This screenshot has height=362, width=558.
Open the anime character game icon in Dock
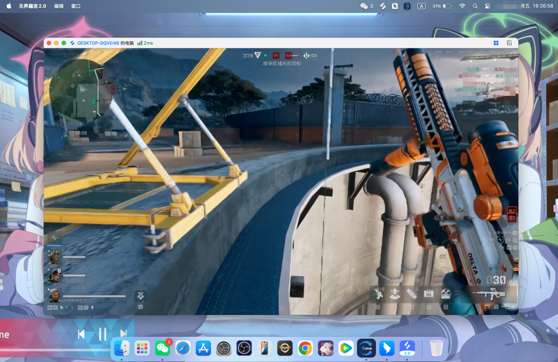pyautogui.click(x=326, y=348)
